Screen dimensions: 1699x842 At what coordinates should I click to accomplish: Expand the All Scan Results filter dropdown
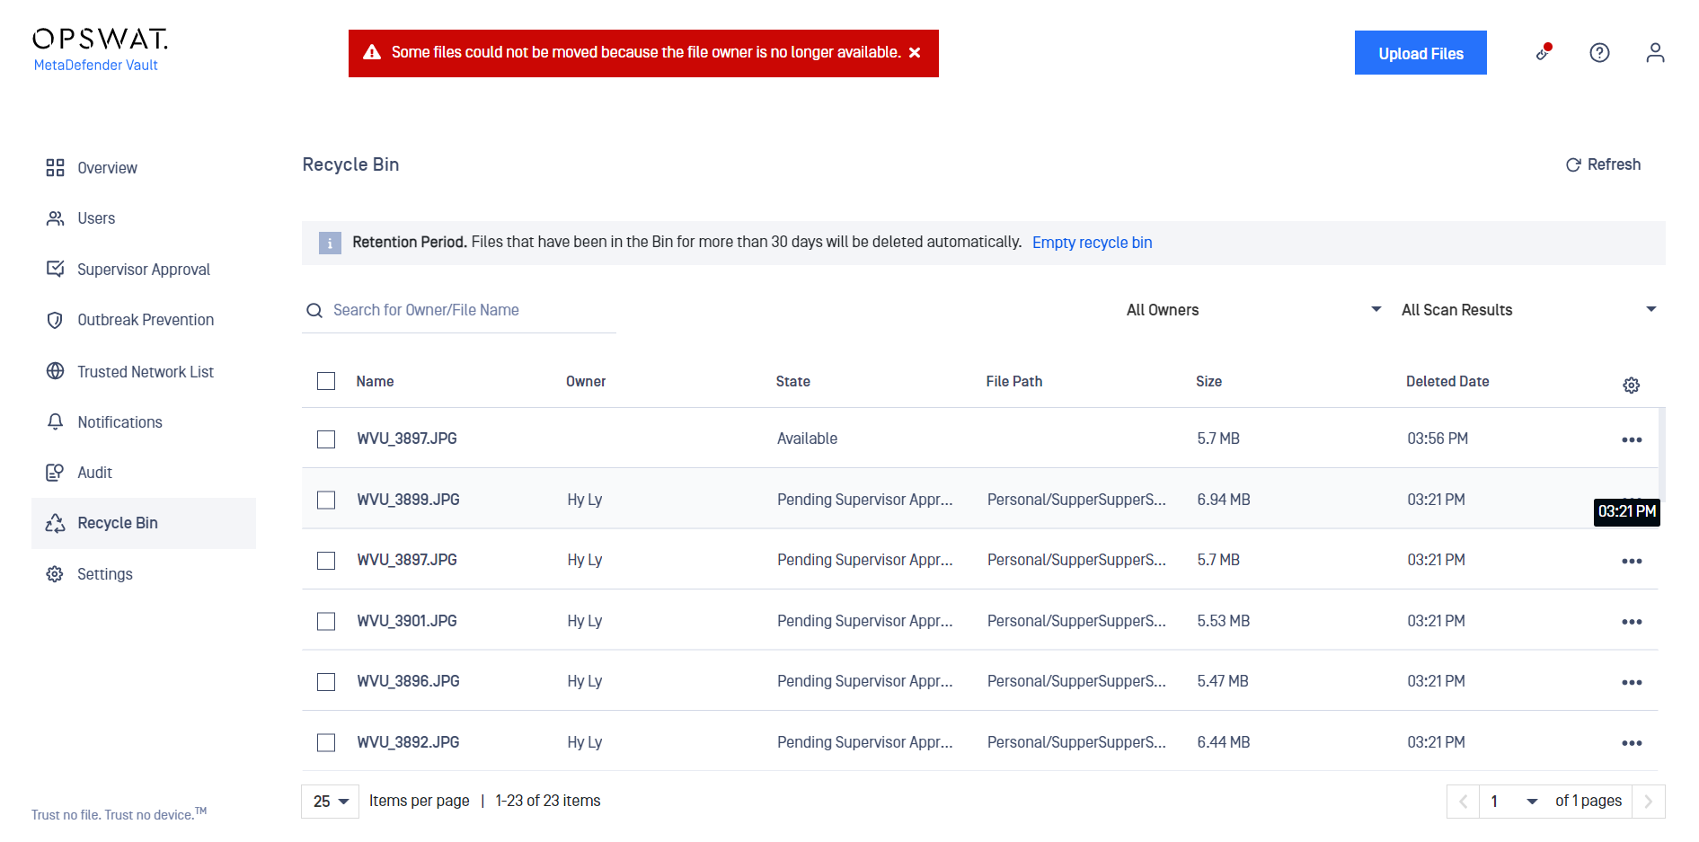click(1528, 310)
